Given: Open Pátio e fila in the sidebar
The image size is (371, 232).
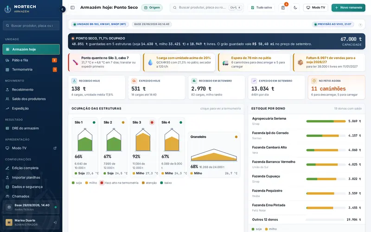Looking at the screenshot, I should click(x=31, y=60).
